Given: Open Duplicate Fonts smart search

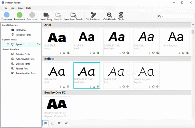Looking at the screenshot, I should click(x=23, y=64).
